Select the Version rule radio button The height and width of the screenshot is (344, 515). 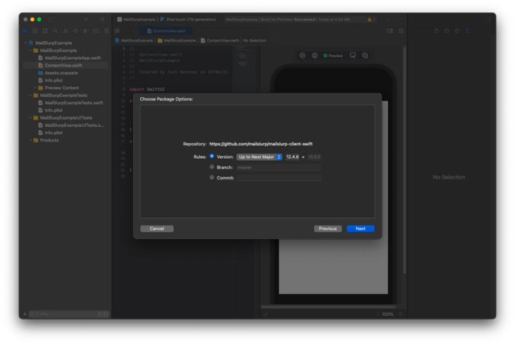coord(212,156)
